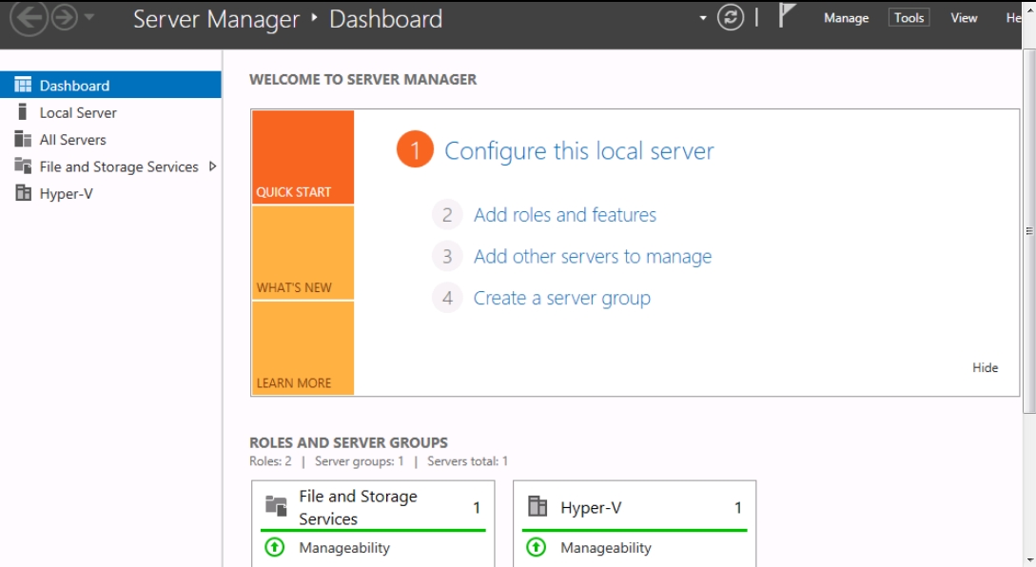Click the forward navigation arrow
The height and width of the screenshot is (567, 1036).
click(x=65, y=17)
